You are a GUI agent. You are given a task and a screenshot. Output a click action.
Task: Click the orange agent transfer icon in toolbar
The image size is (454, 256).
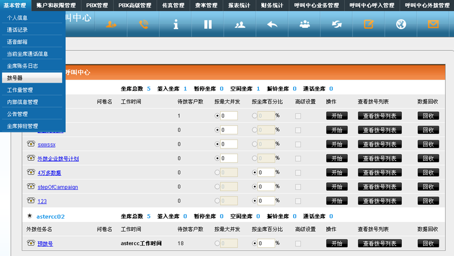pyautogui.click(x=111, y=24)
